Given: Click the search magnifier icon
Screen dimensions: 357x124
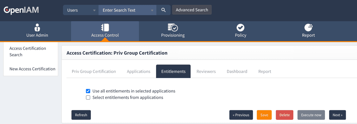Looking at the screenshot, I should 163,10.
